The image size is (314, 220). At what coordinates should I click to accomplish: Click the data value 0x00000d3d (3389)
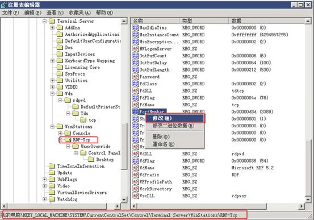click(x=252, y=111)
